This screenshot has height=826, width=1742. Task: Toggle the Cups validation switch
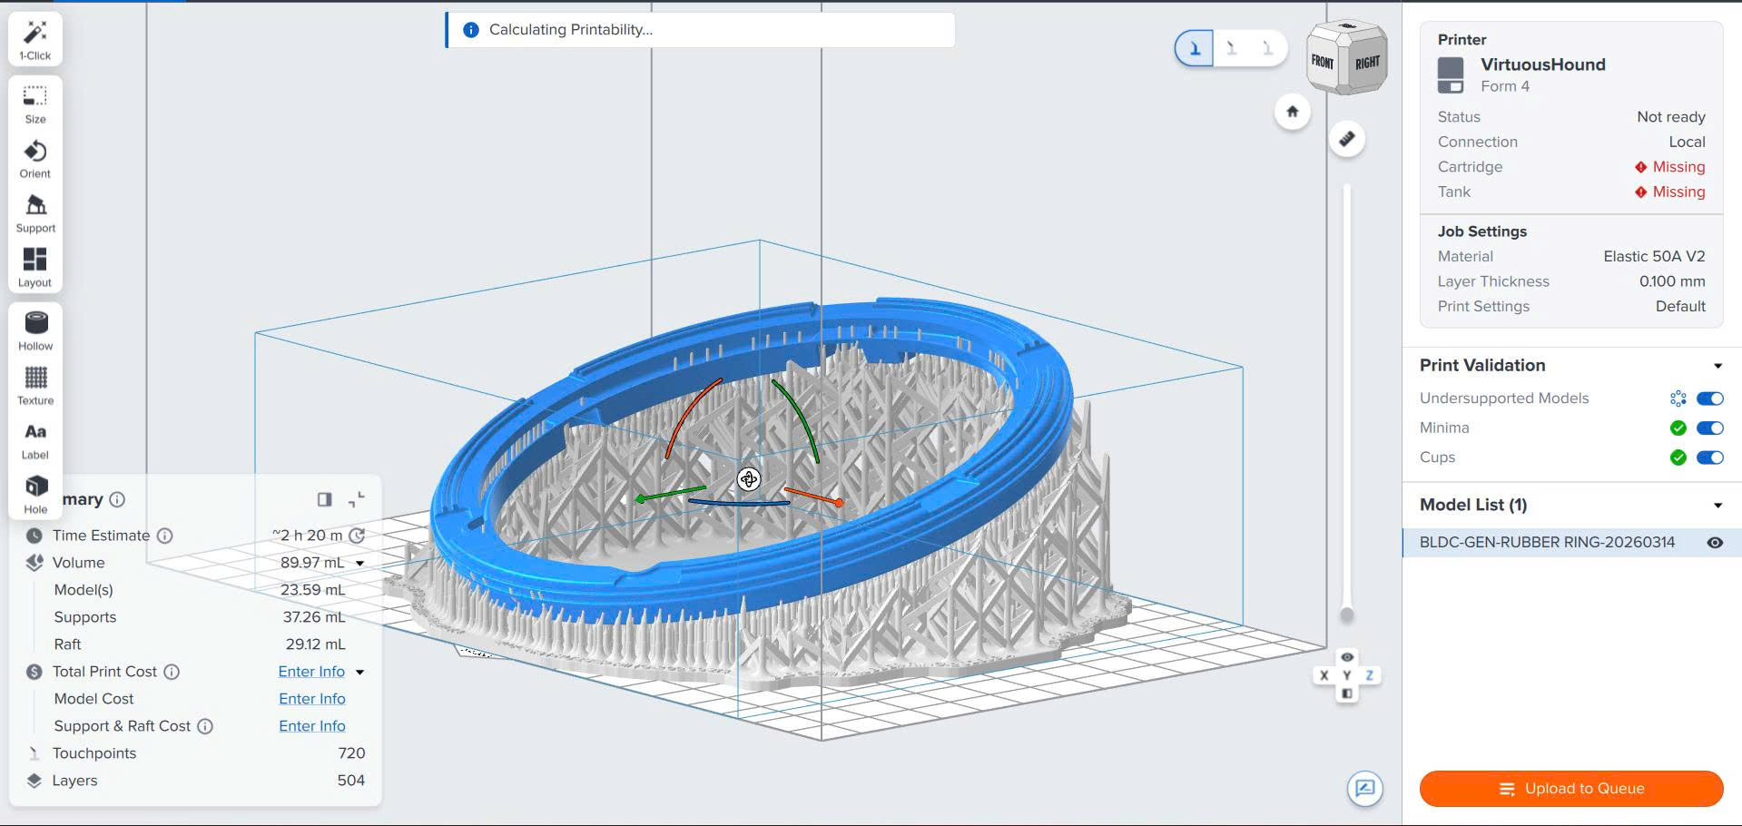1710,457
